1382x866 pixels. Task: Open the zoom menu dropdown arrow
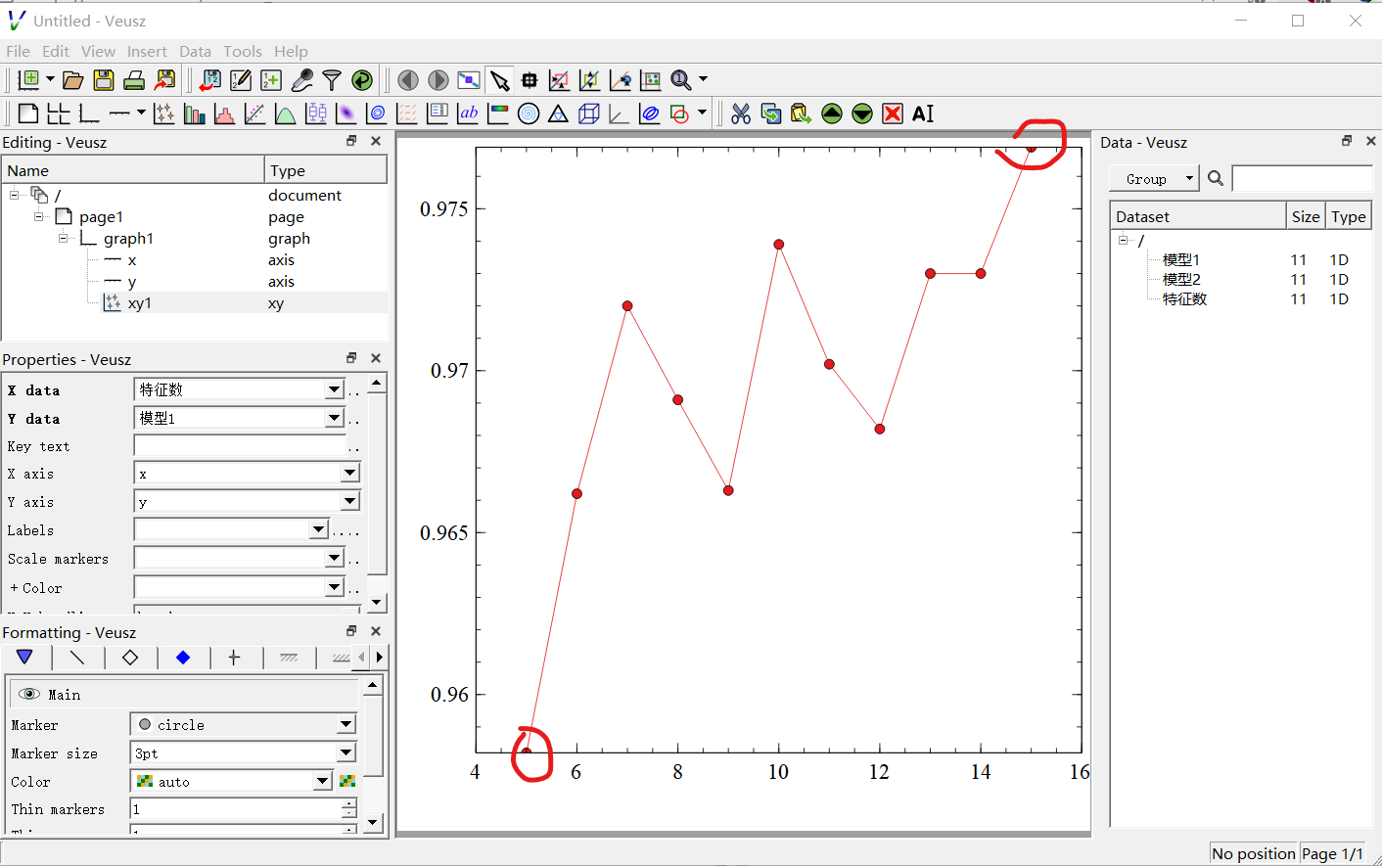coord(703,80)
